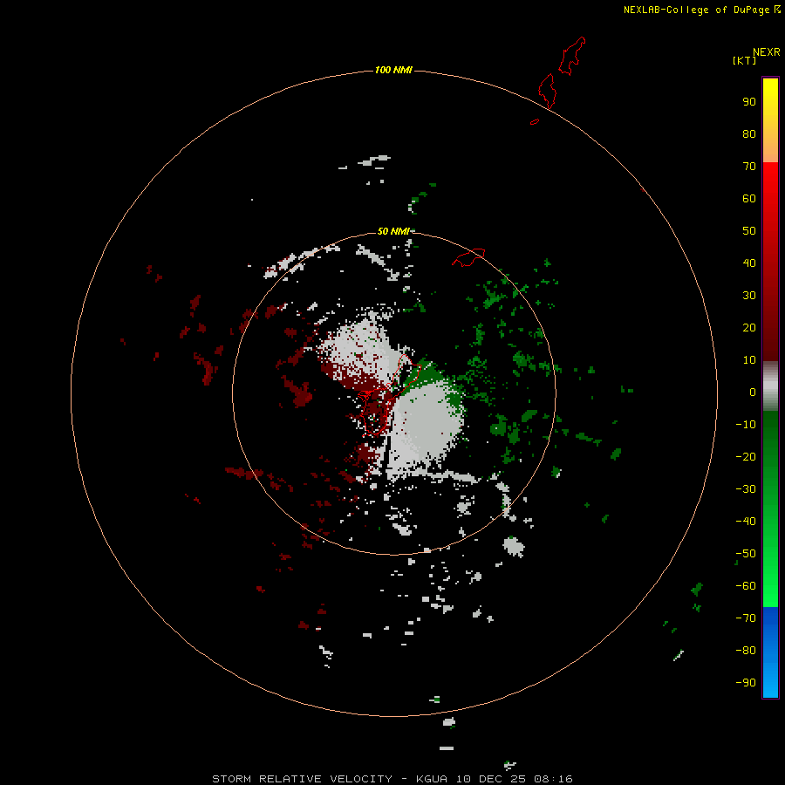Click the -70 value on the velocity scale
Viewport: 785px width, 785px height.
[x=746, y=618]
